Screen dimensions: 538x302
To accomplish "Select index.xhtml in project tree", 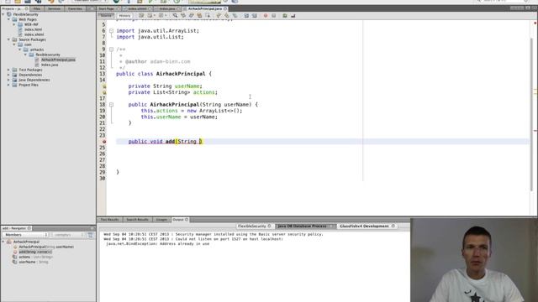I will pyautogui.click(x=34, y=34).
